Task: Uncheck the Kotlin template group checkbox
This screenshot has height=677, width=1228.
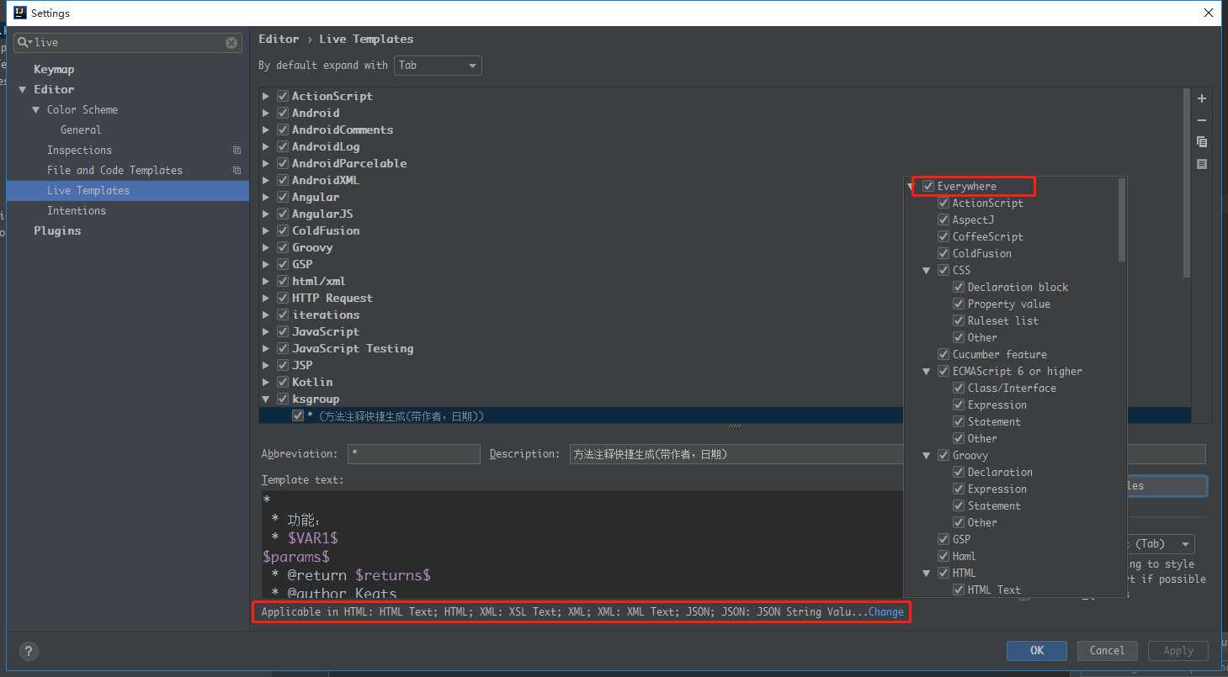Action: [x=283, y=382]
